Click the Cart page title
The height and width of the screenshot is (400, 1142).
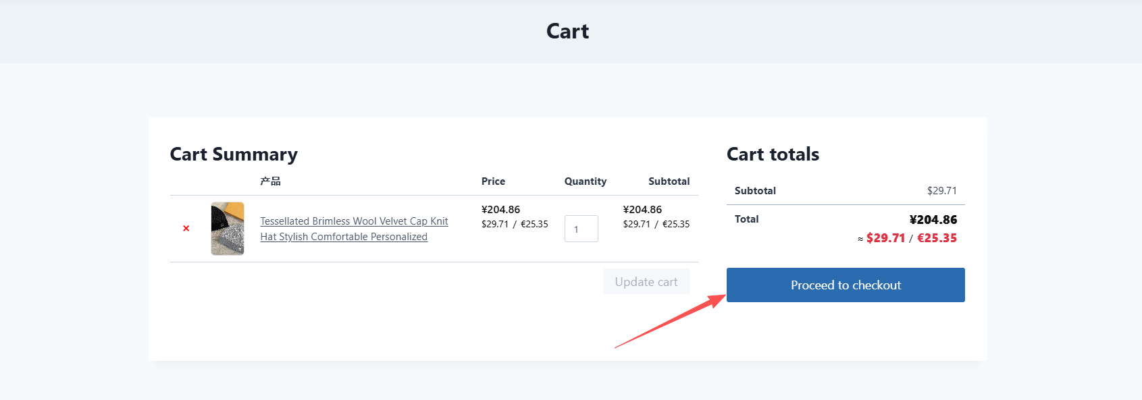click(567, 31)
